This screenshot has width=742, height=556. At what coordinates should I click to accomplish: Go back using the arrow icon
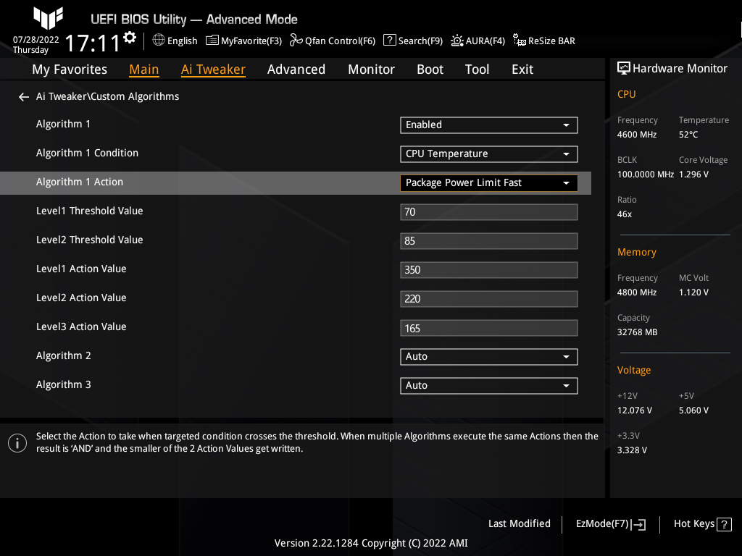pos(24,97)
